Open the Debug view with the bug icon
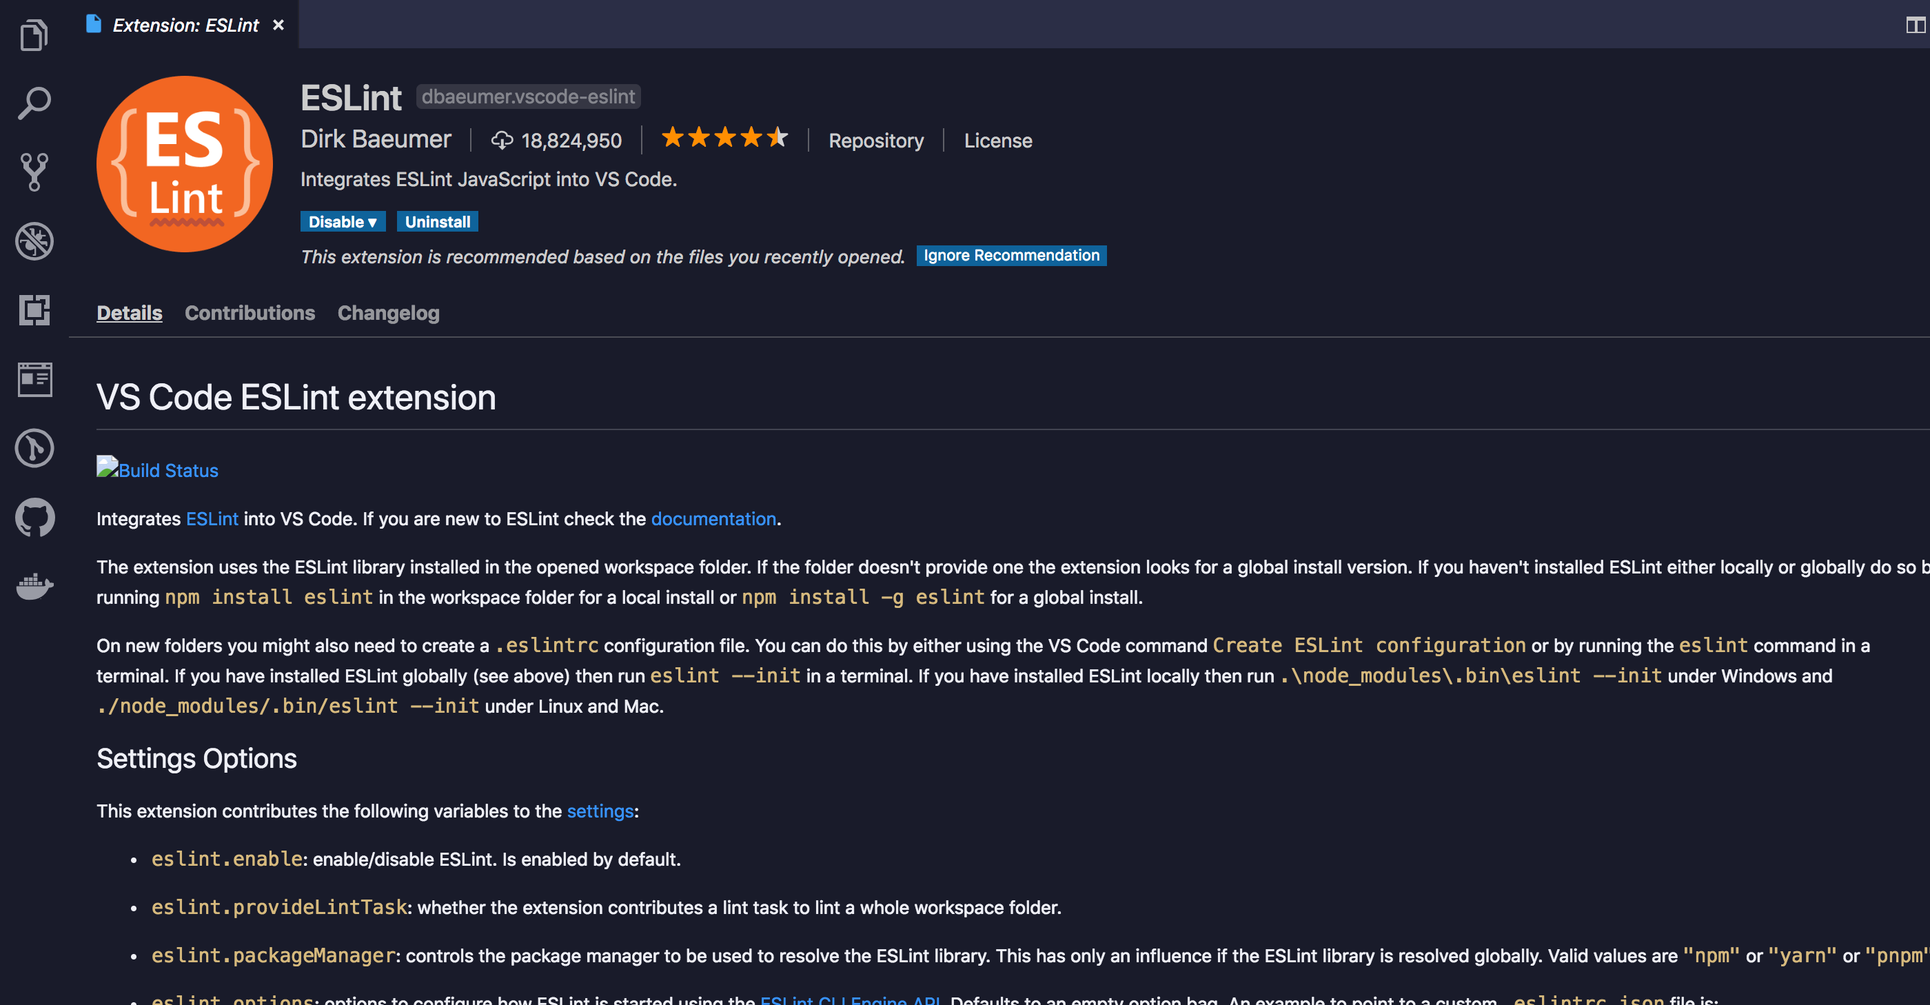 [34, 241]
